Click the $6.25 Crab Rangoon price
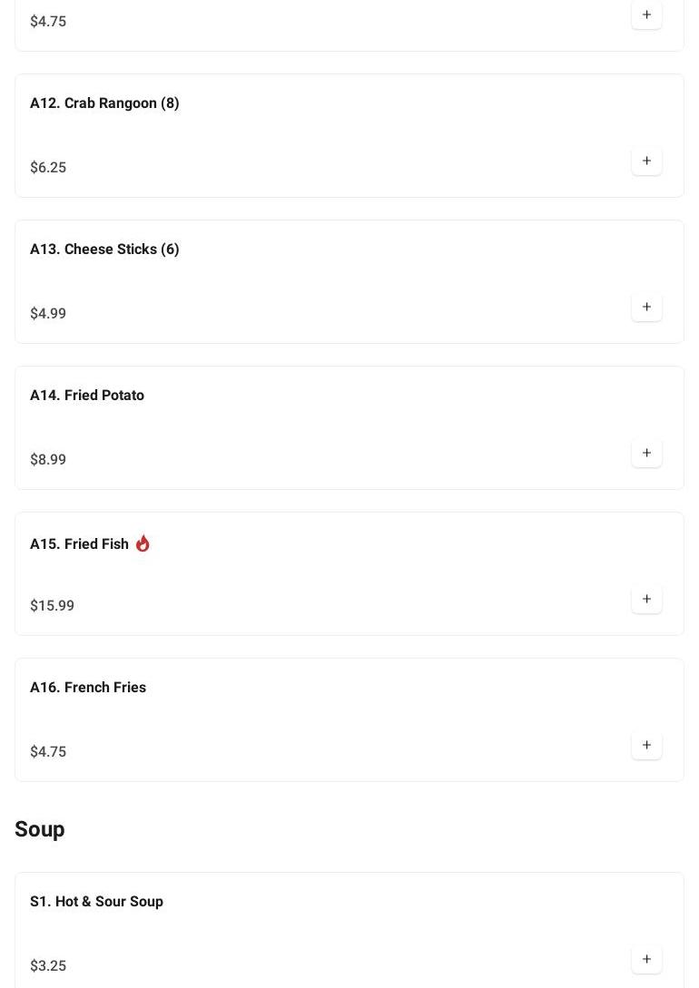Screen dimensions: 699x988 tap(48, 168)
